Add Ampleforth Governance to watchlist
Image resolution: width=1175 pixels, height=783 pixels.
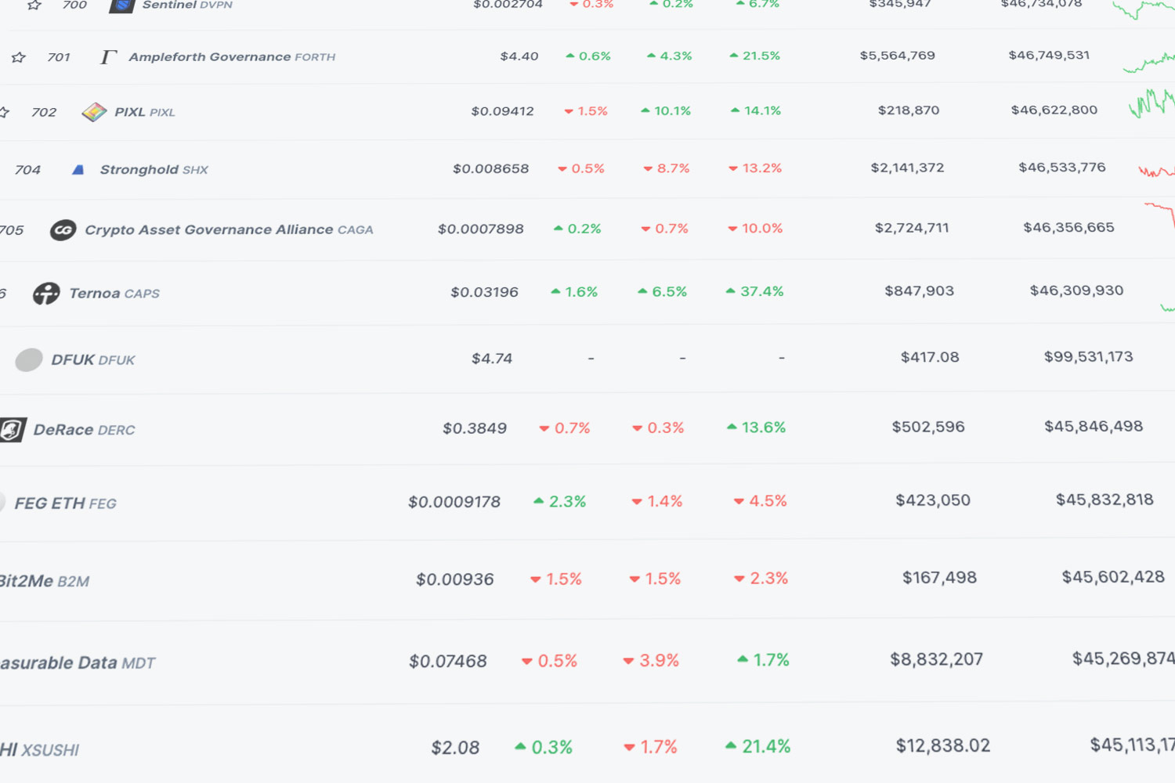[17, 56]
